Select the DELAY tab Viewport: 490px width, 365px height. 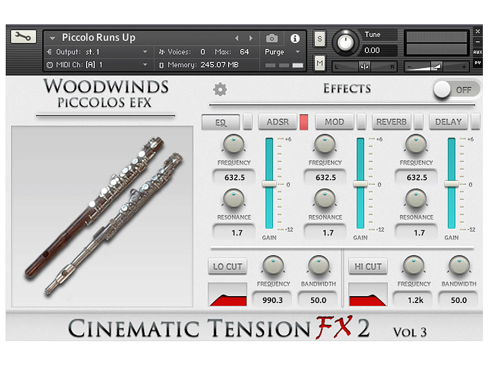click(448, 122)
